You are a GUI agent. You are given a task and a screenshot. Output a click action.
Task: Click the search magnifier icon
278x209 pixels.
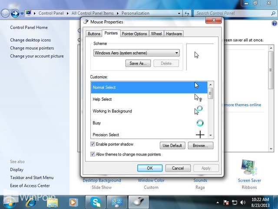tap(273, 13)
